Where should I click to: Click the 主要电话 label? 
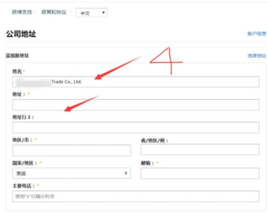tap(23, 186)
